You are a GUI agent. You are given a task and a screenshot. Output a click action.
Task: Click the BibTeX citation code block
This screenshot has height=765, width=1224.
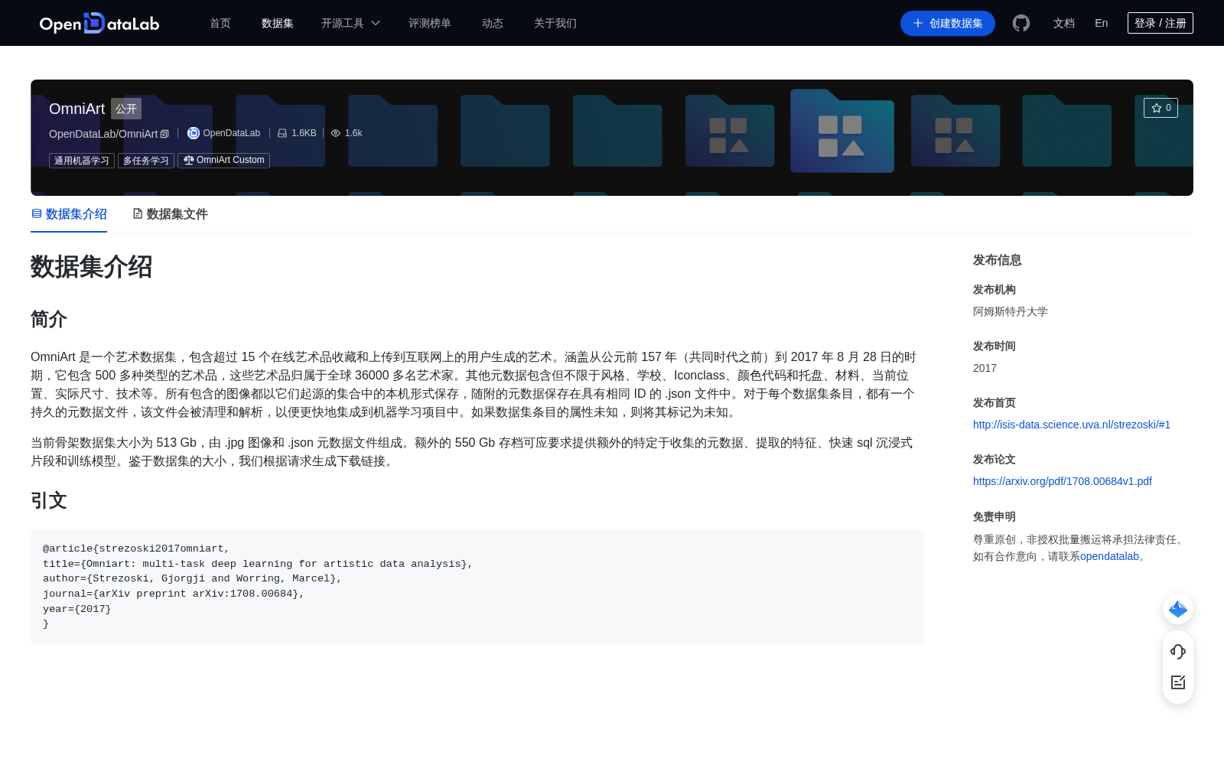(x=477, y=587)
